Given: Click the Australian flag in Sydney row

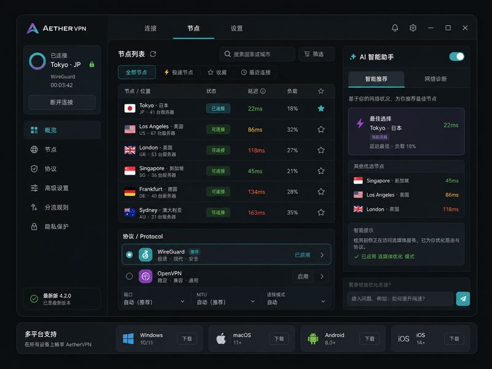Looking at the screenshot, I should pos(130,212).
